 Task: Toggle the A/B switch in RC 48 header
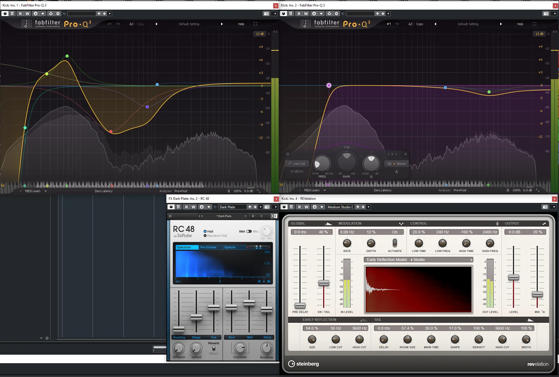click(257, 216)
